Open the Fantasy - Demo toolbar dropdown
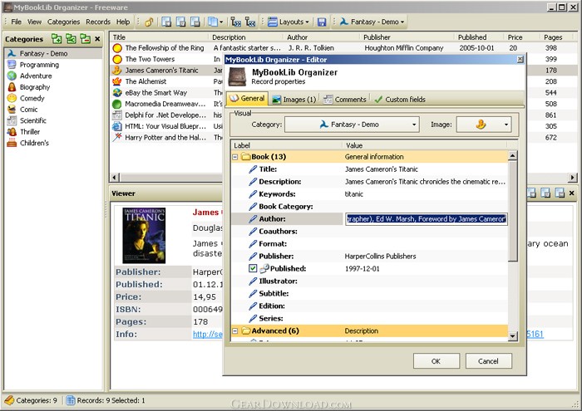582x411 pixels. [372, 22]
